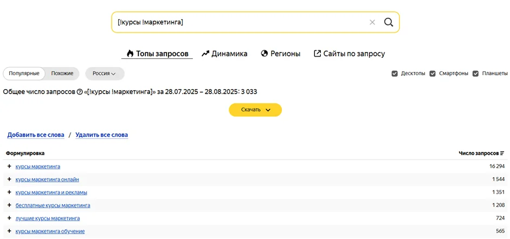Open the 'лучшие курсы маркетинга' link
The image size is (510, 239).
(48, 218)
